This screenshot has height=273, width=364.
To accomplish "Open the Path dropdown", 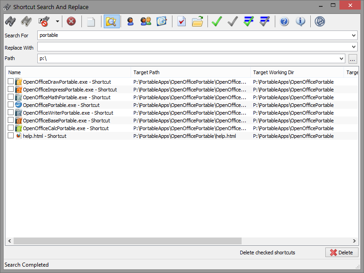I will pos(342,58).
